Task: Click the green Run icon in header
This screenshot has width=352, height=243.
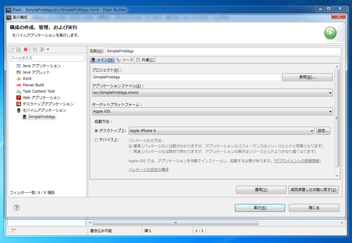Action: tap(330, 33)
